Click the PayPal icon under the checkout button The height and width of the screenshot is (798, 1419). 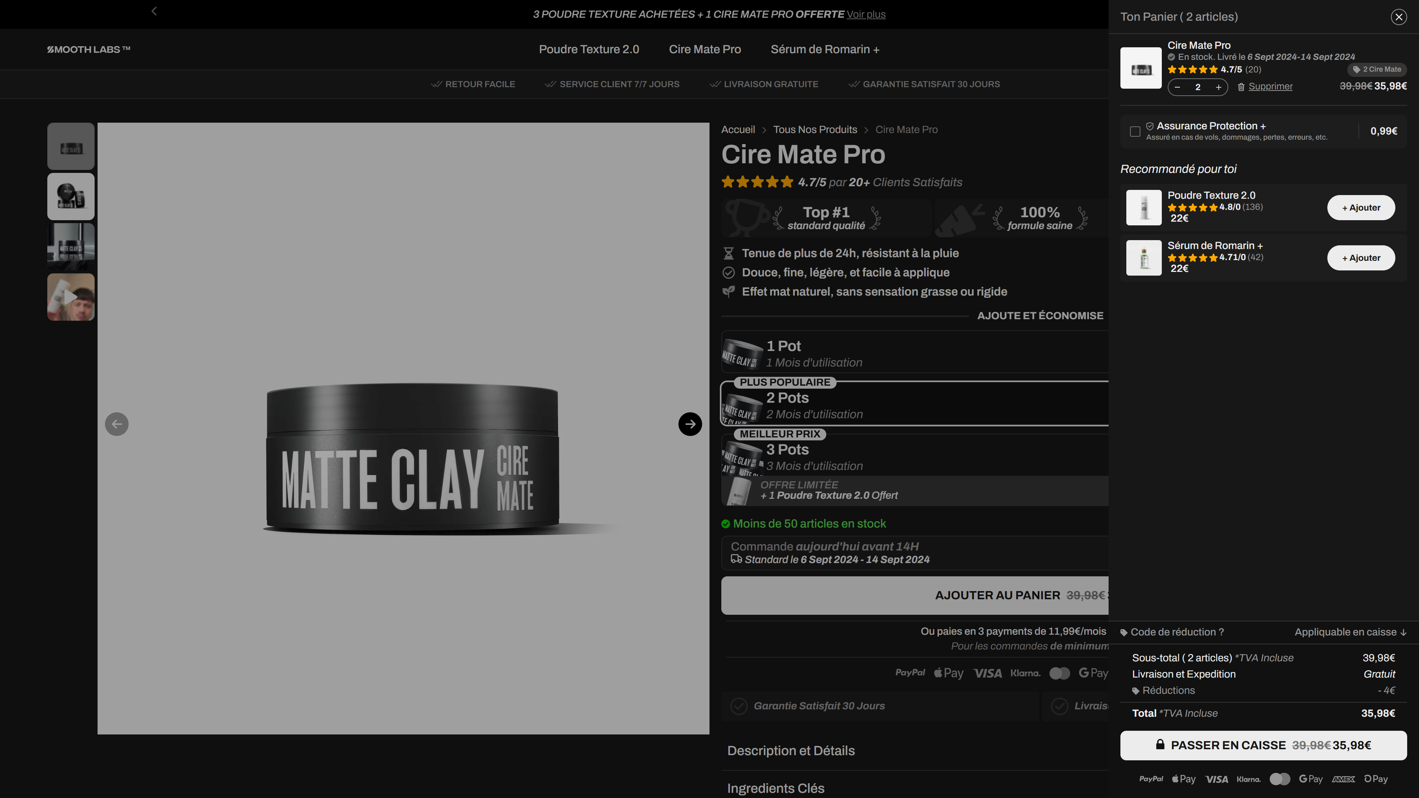click(1151, 779)
